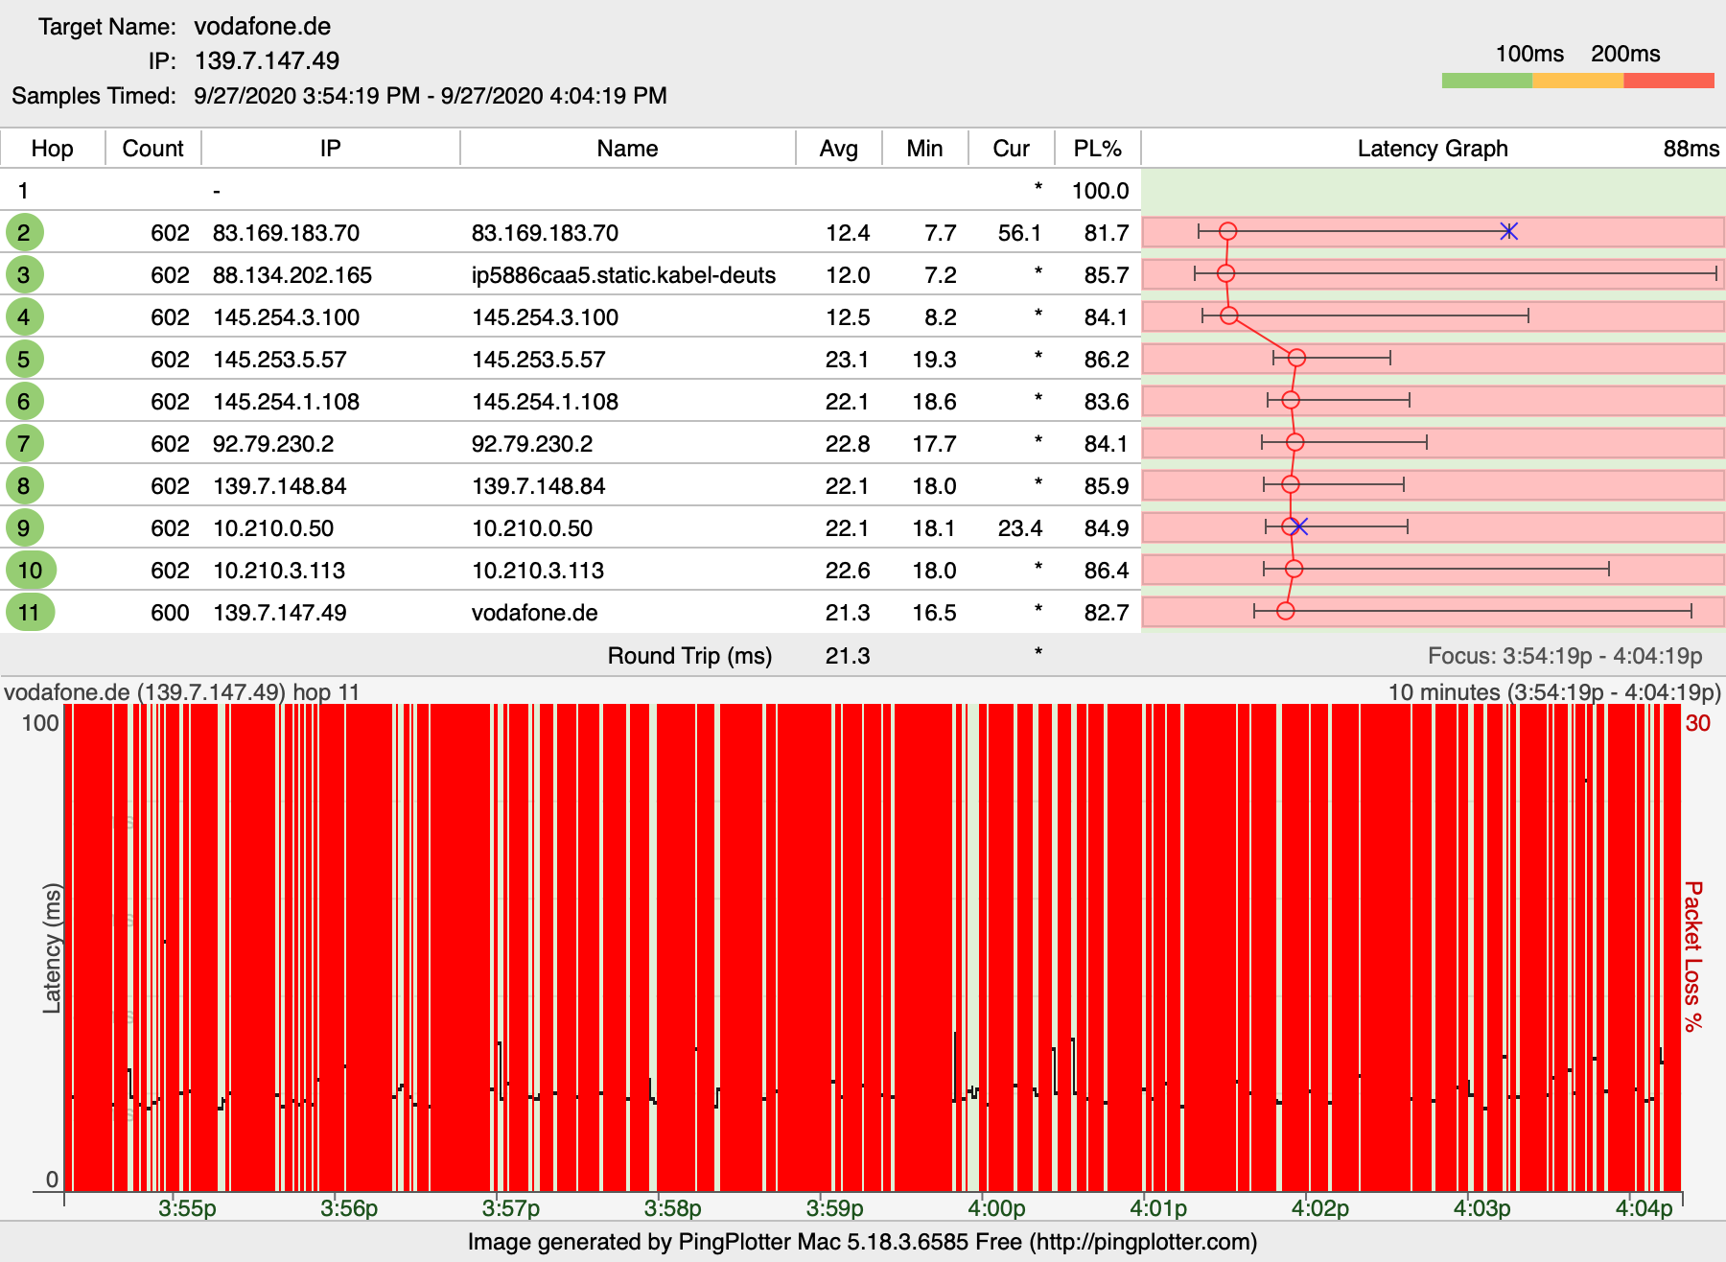Viewport: 1726px width, 1262px height.
Task: Click the Focus time range label
Action: coord(1565,656)
